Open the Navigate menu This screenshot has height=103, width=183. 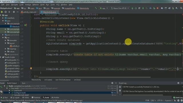(x=15, y=5)
